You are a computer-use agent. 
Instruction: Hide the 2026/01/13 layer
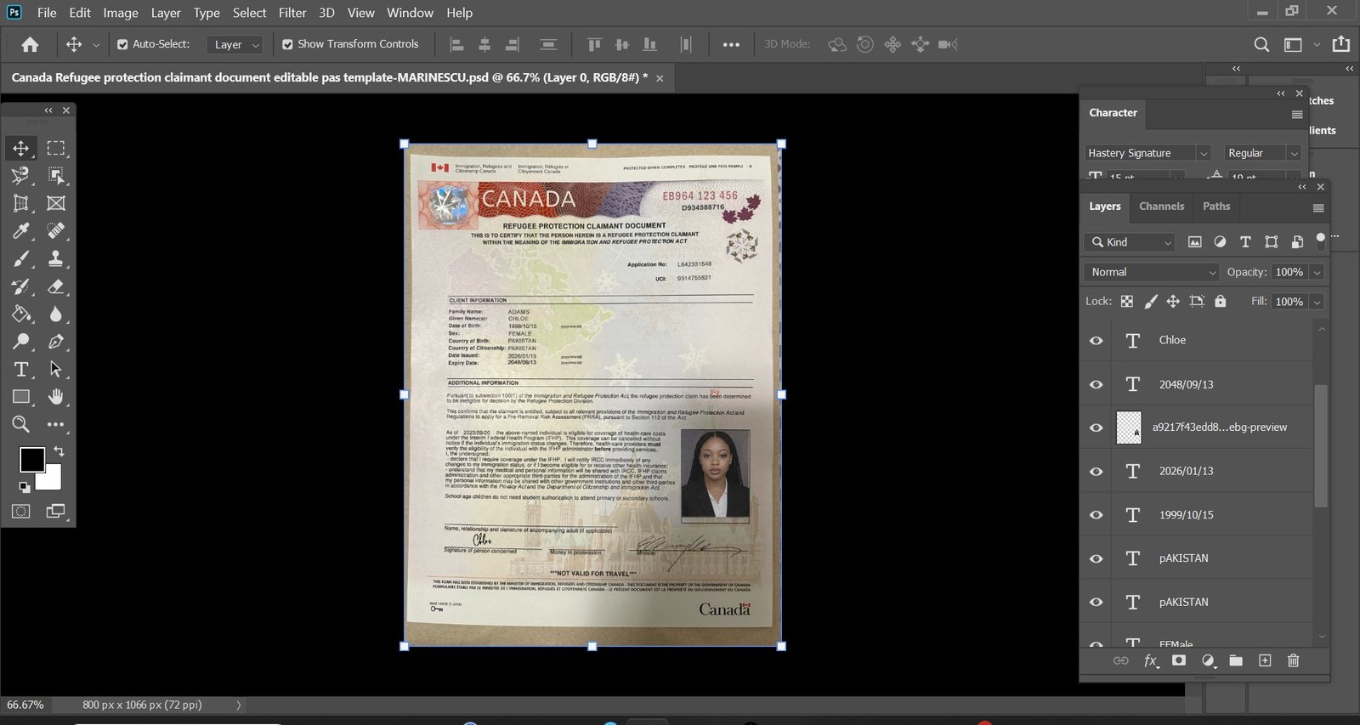pyautogui.click(x=1096, y=471)
